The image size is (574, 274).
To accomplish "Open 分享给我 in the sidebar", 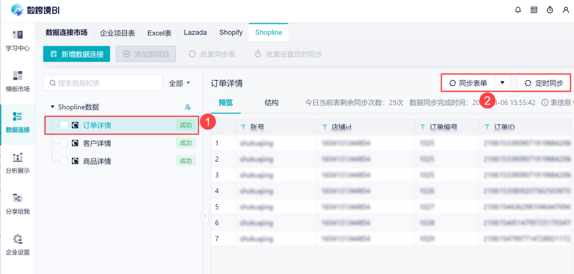I will coord(18,204).
